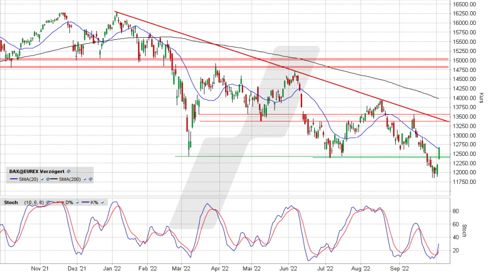489x275 pixels.
Task: Click the (10, 6, 6) parameter text
Action: [x=34, y=202]
